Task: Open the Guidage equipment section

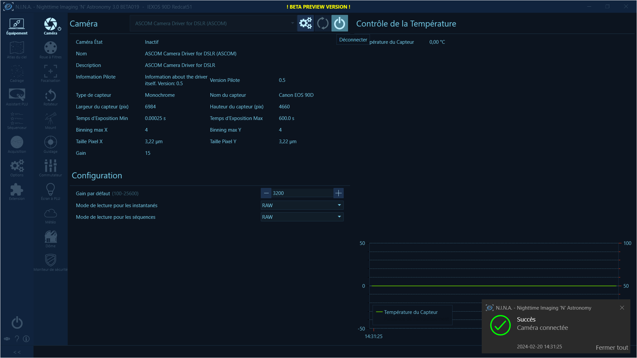Action: 50,145
